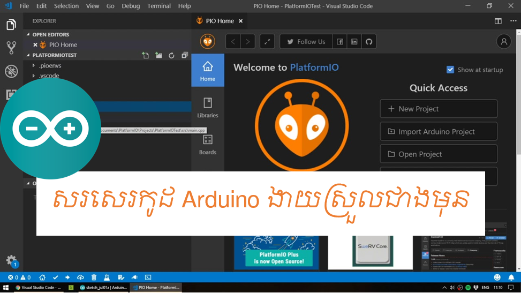Open the View menu

tap(93, 6)
